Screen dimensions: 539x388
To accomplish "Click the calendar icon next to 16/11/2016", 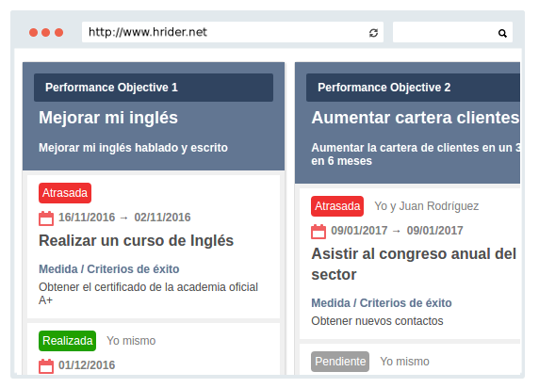I will 46,218.
